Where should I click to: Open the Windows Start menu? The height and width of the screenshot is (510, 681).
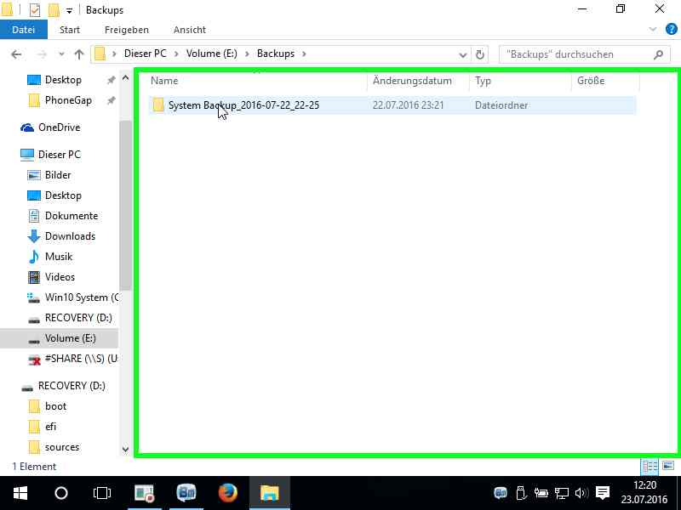[20, 493]
